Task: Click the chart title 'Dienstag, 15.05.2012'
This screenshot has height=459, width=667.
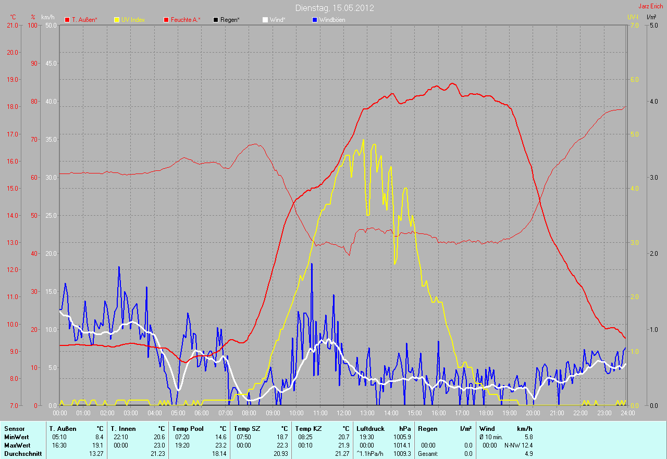Action: click(x=335, y=8)
